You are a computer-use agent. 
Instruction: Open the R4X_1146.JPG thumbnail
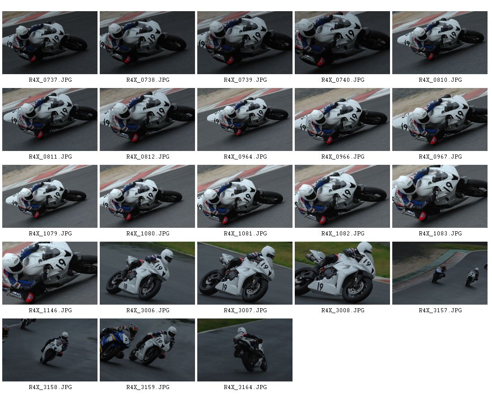[x=50, y=273]
